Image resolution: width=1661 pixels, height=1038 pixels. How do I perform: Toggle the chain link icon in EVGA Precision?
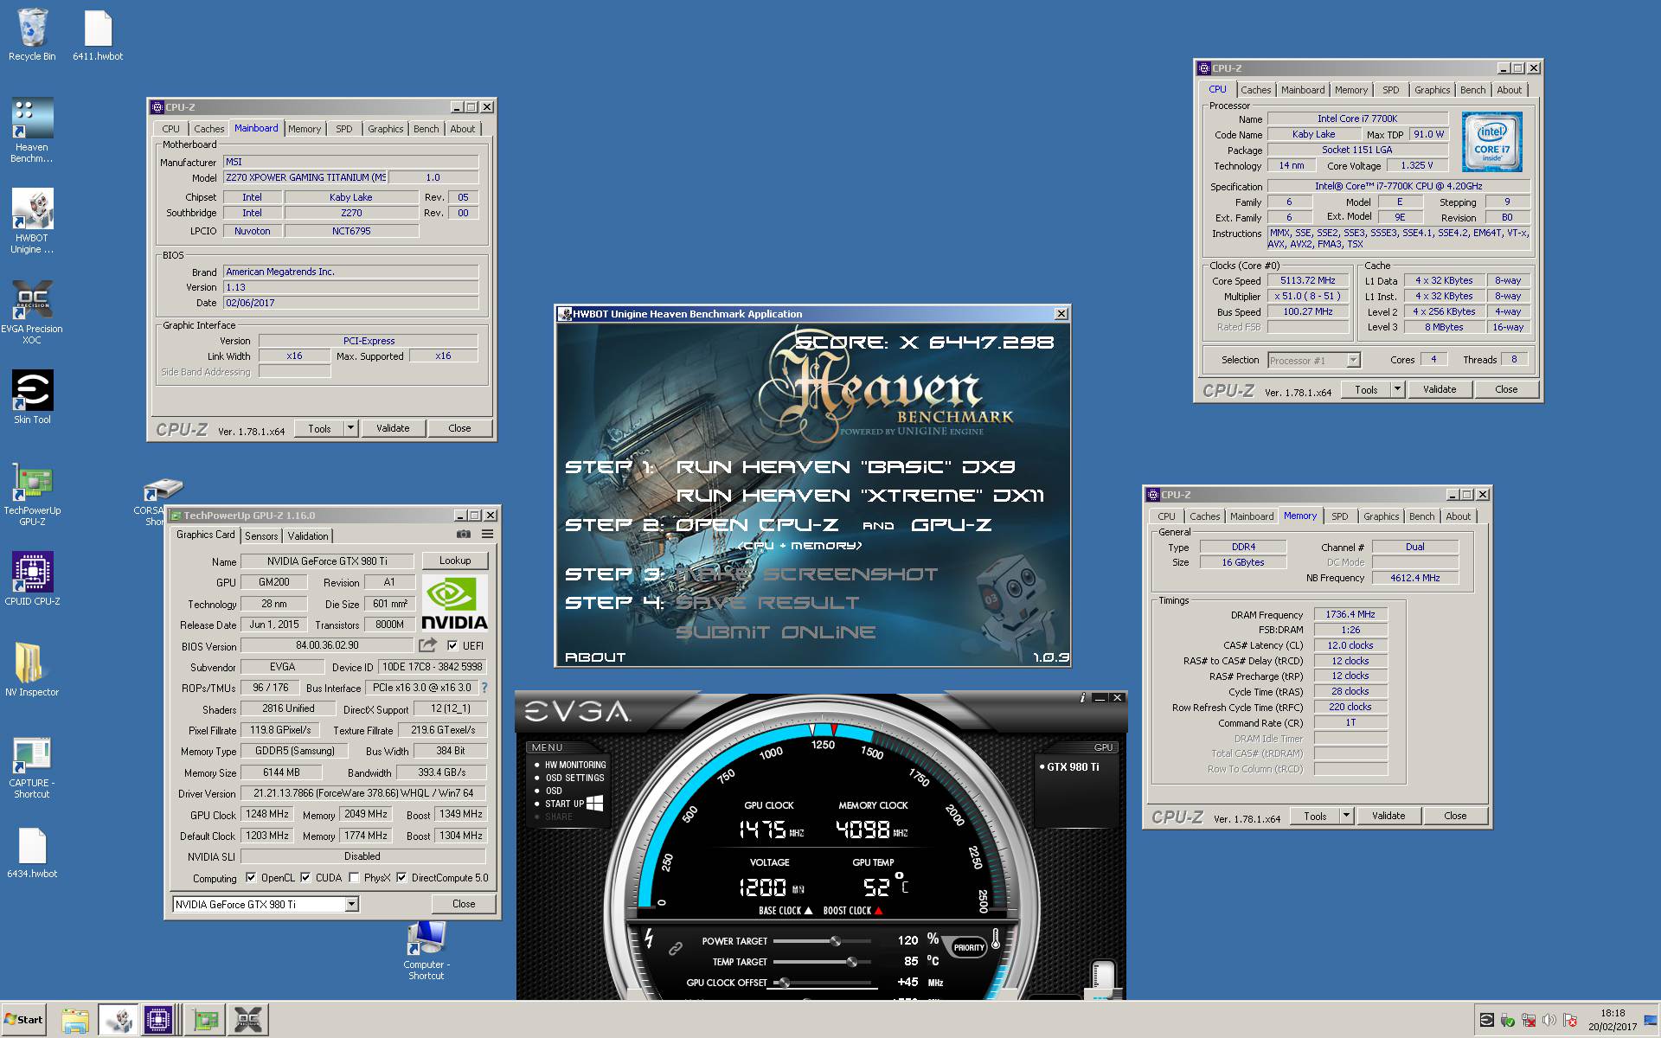coord(675,948)
